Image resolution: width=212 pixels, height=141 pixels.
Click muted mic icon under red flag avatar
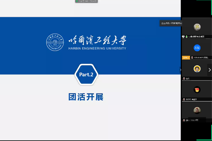184,99
